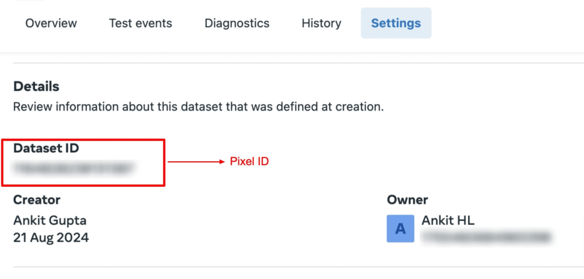Click the blurred Dataset ID number
The image size is (584, 279).
[74, 167]
